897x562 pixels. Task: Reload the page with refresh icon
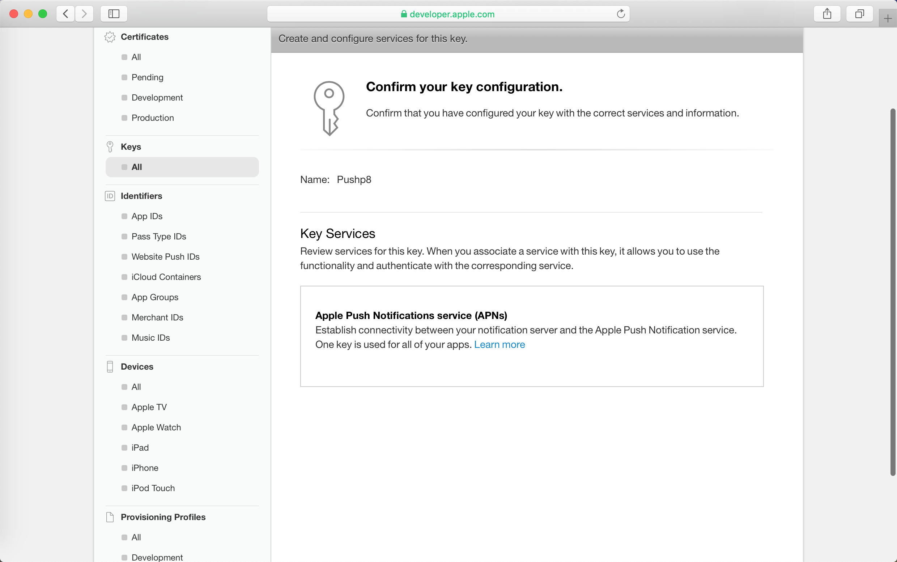pos(620,14)
